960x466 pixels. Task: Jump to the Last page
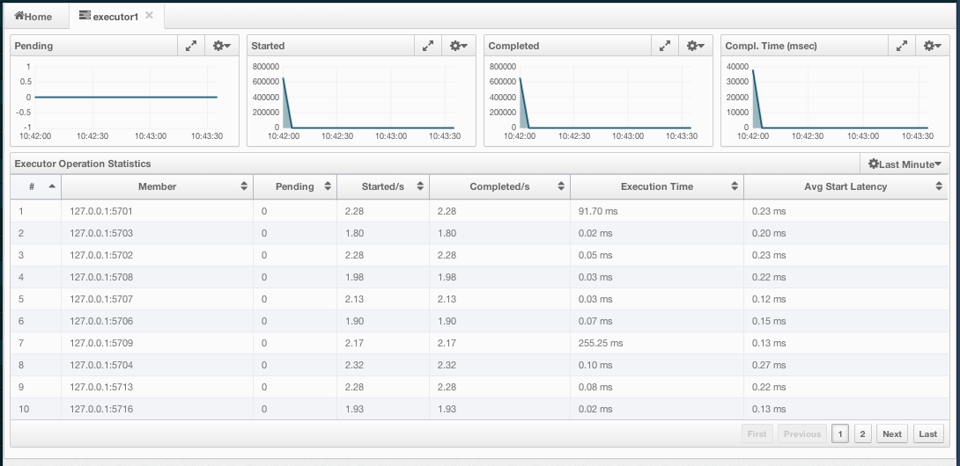point(927,433)
